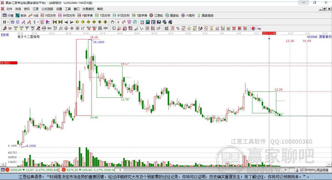
Task: Select the n² square tool
Action: 55,29
